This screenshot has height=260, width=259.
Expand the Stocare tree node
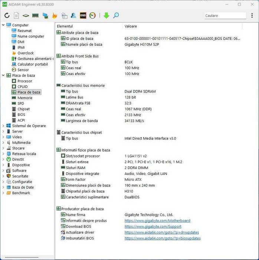coord(3,148)
